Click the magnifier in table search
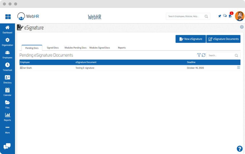This screenshot has height=154, width=245. pos(236,55)
